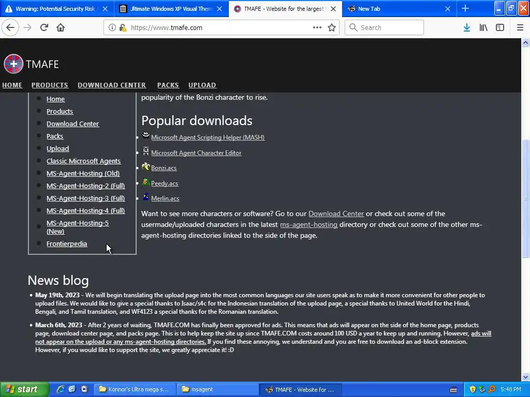
Task: Click the ads will not appear link
Action: click(263, 338)
